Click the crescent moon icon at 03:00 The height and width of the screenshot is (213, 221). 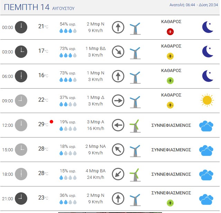(208, 51)
